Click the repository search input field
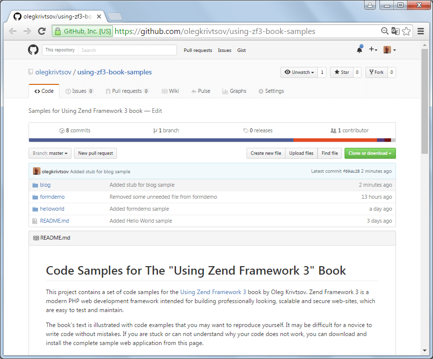The height and width of the screenshot is (359, 433). pyautogui.click(x=126, y=50)
